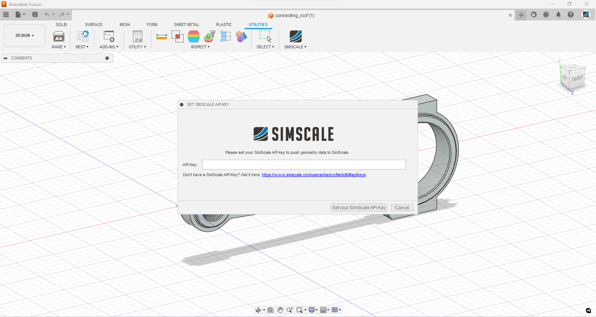
Task: Expand the SELECT dropdown menu
Action: click(265, 47)
